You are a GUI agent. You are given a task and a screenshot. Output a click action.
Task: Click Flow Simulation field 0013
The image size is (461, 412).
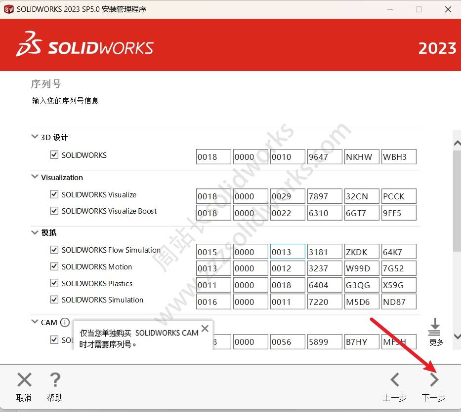288,251
